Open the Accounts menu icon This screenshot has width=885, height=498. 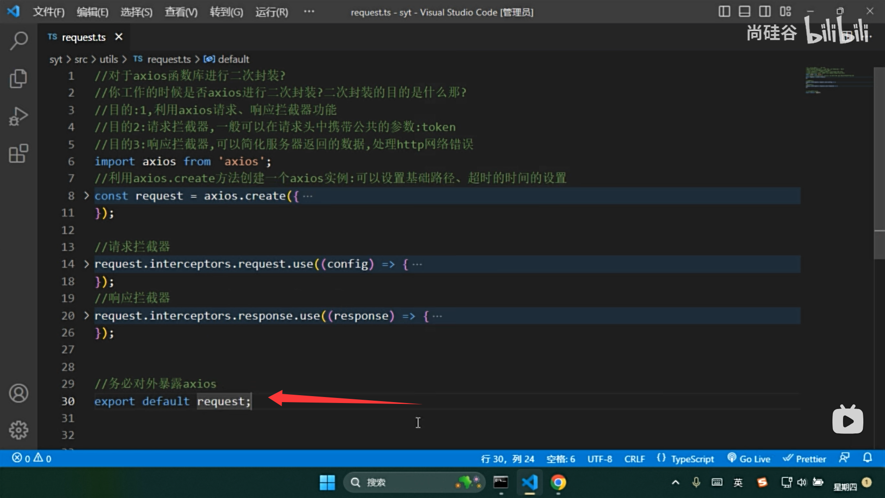pos(18,393)
